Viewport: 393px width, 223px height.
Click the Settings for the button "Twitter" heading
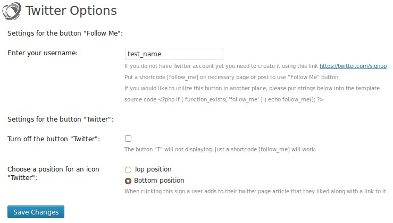coord(61,119)
